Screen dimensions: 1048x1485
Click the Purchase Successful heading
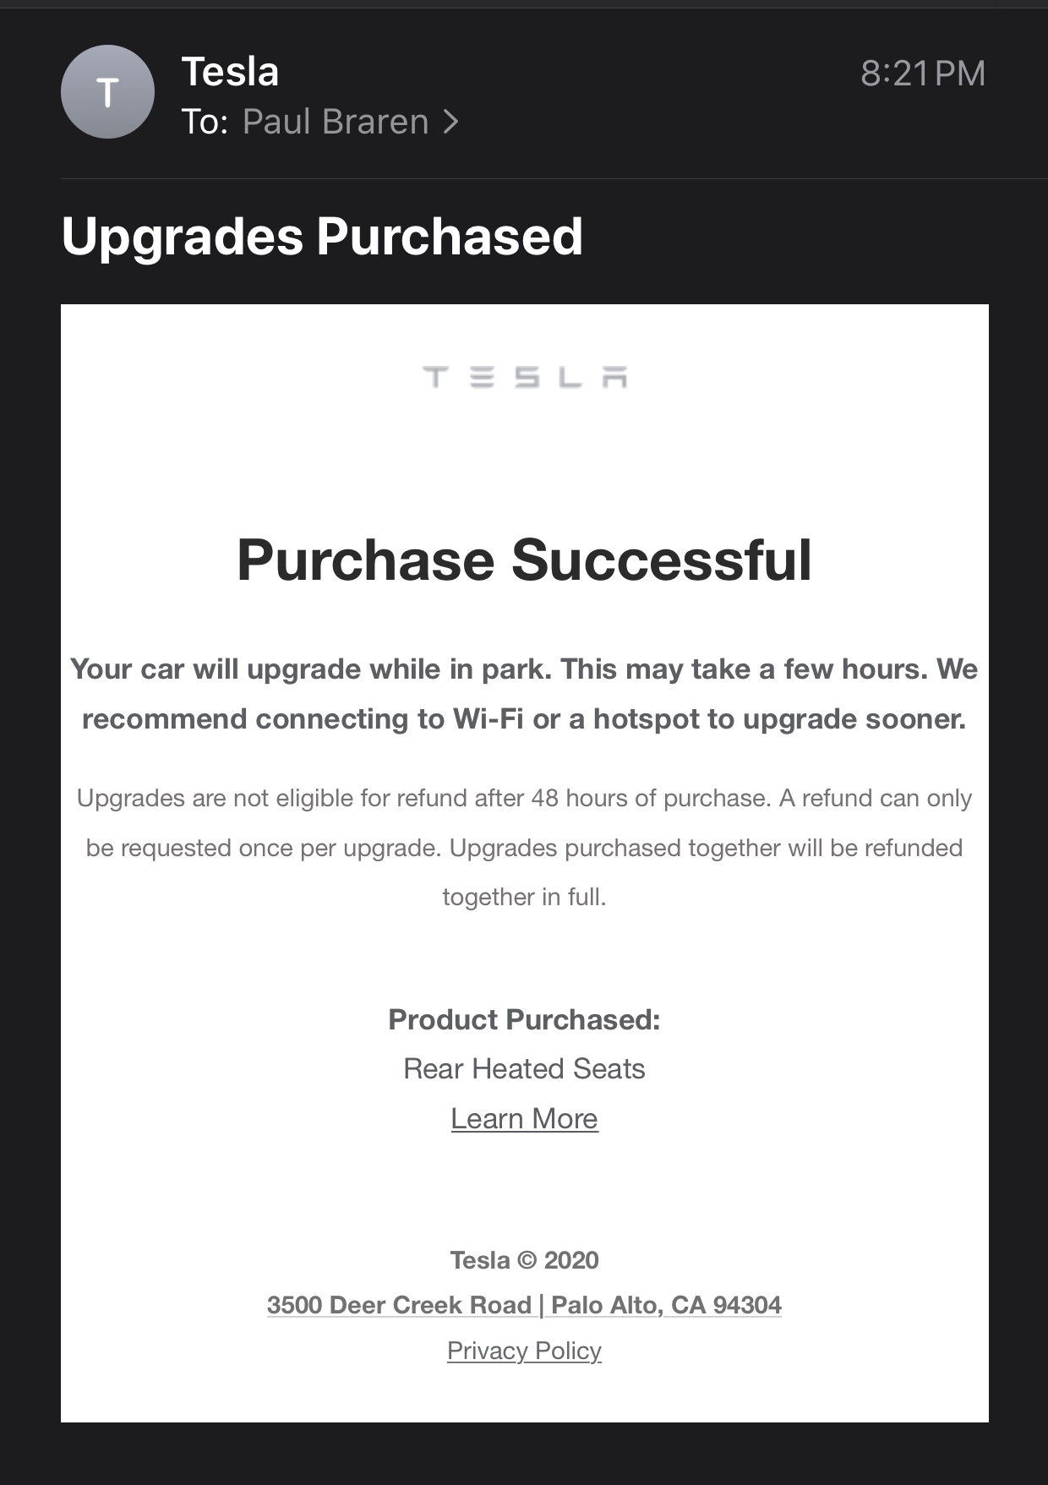coord(524,560)
